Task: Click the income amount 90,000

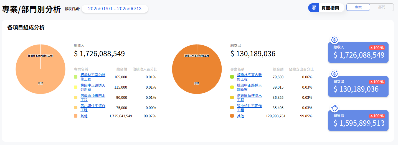Action: point(122,97)
